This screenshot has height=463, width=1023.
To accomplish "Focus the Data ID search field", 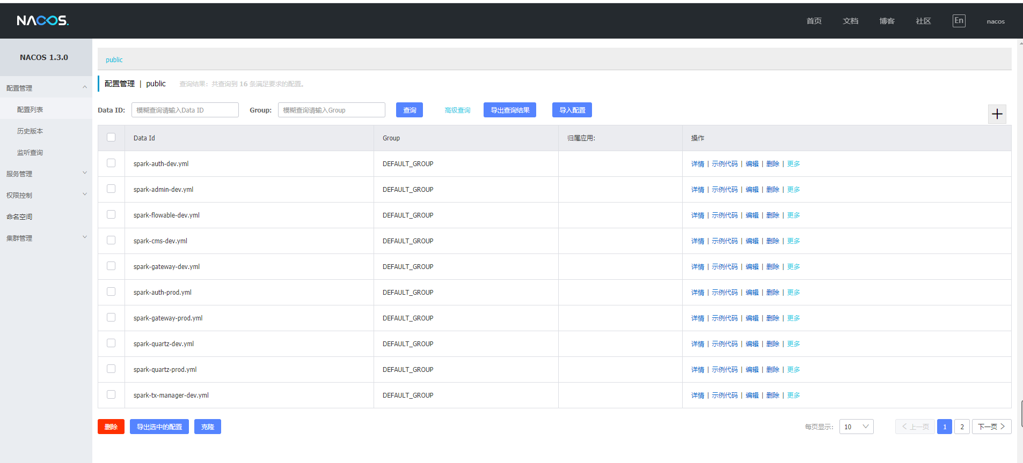I will 185,110.
